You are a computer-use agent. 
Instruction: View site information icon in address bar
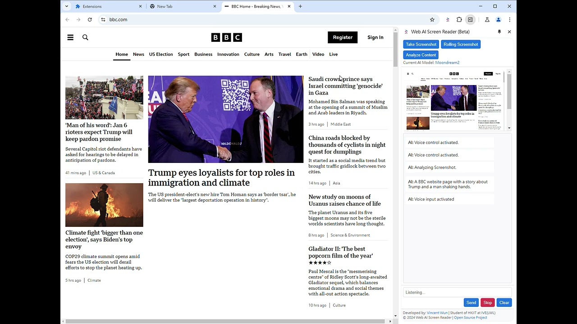(103, 19)
